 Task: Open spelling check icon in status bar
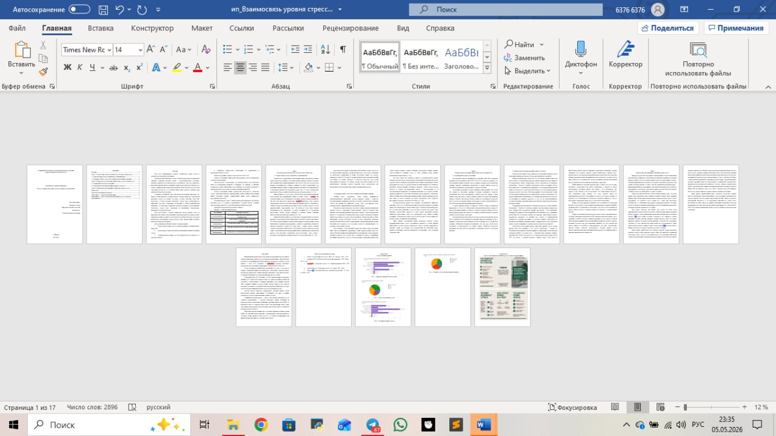[132, 407]
